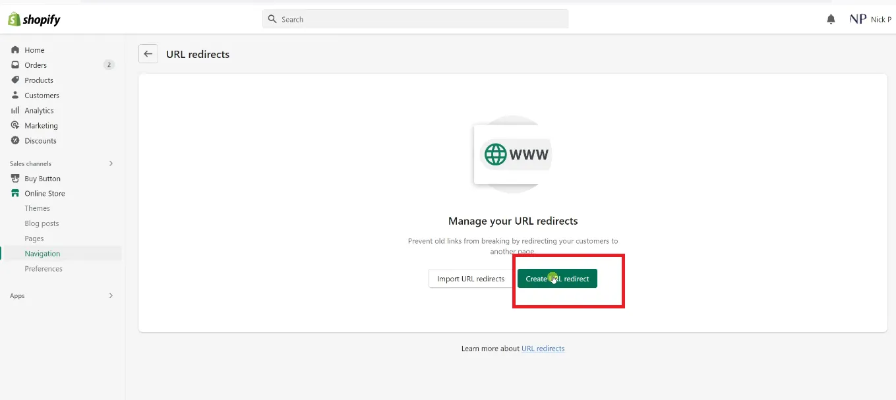Click the Shopify logo
This screenshot has height=400, width=896.
point(34,20)
